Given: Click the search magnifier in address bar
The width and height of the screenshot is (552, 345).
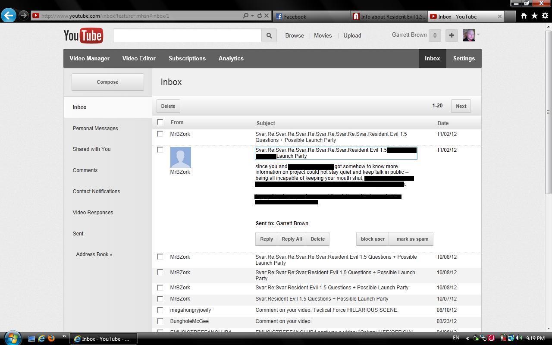Looking at the screenshot, I should 245,16.
